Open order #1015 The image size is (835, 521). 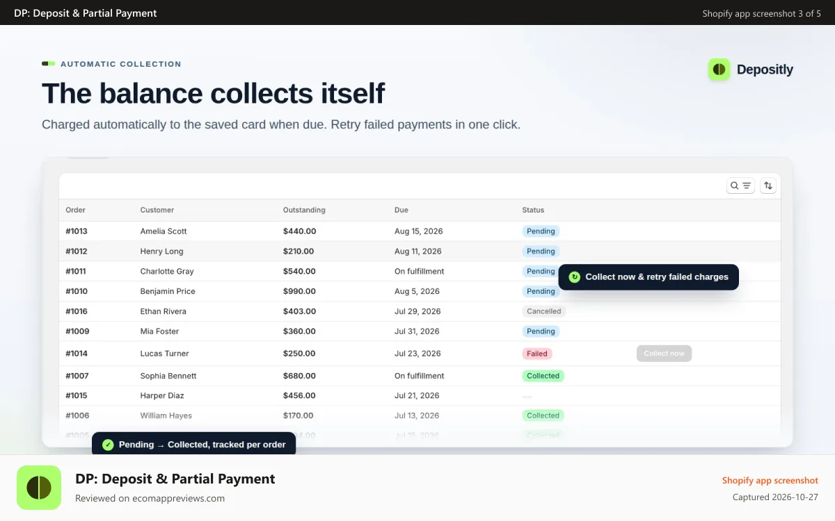coord(77,396)
